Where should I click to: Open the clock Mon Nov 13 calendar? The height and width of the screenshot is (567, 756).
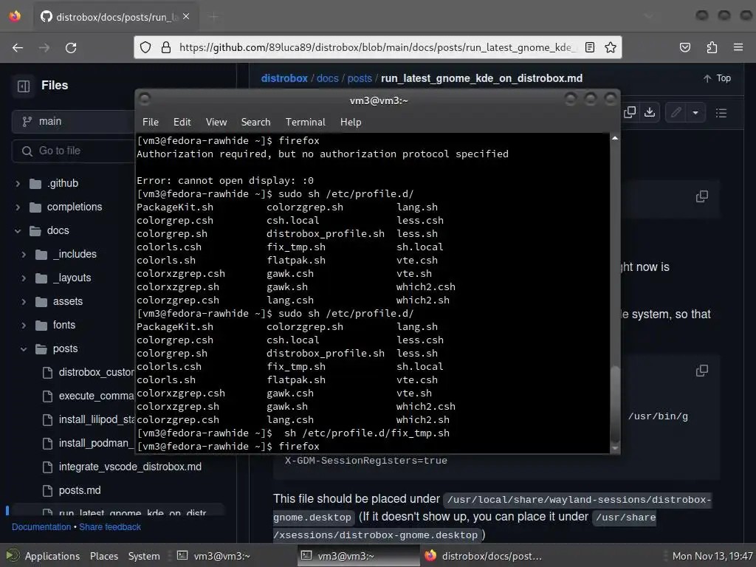coord(712,556)
